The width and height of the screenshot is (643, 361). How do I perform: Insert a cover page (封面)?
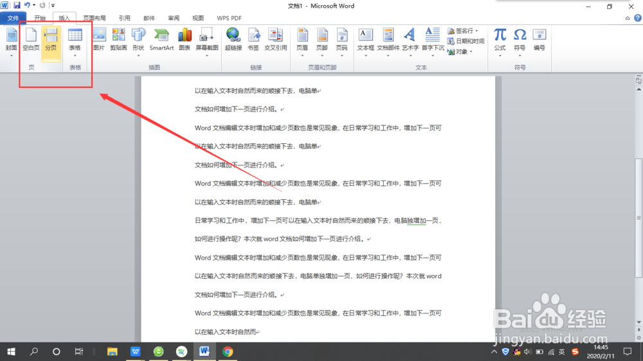11,40
